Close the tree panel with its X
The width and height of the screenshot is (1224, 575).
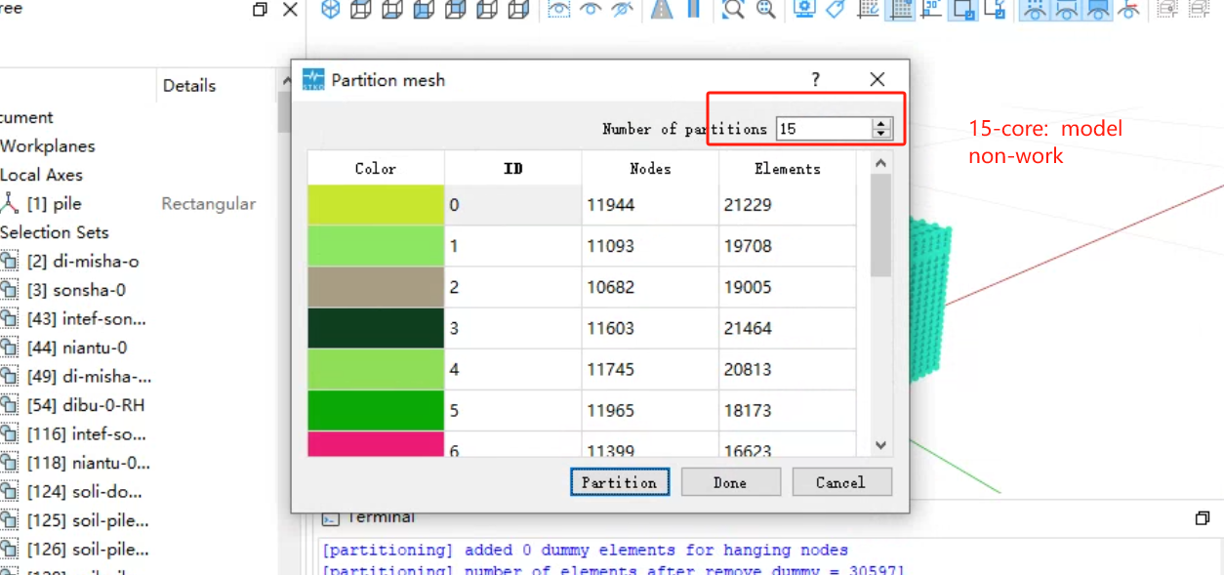[290, 10]
